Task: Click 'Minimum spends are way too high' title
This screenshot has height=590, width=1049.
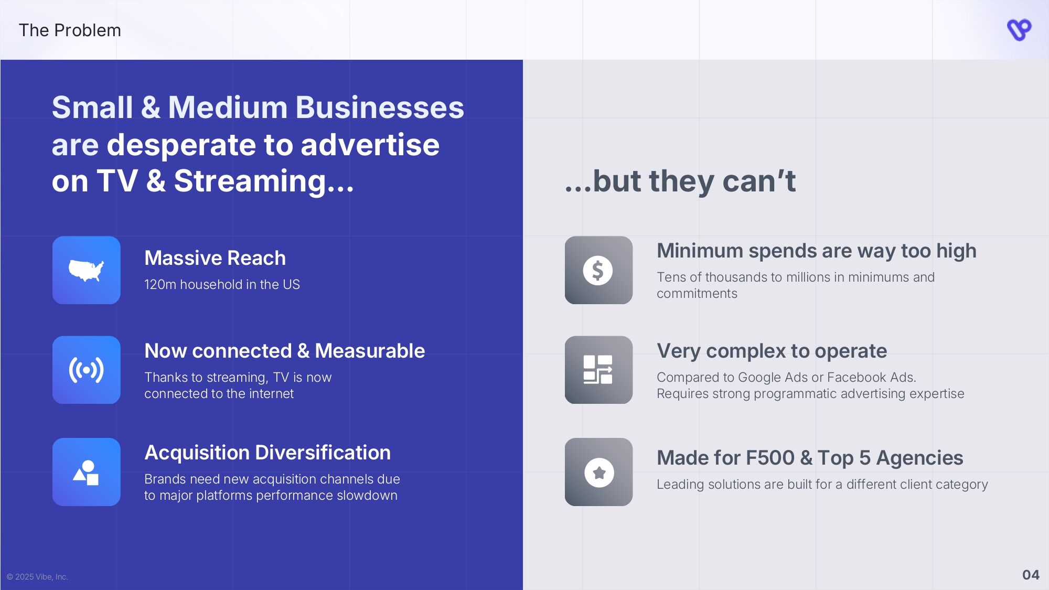Action: click(817, 251)
